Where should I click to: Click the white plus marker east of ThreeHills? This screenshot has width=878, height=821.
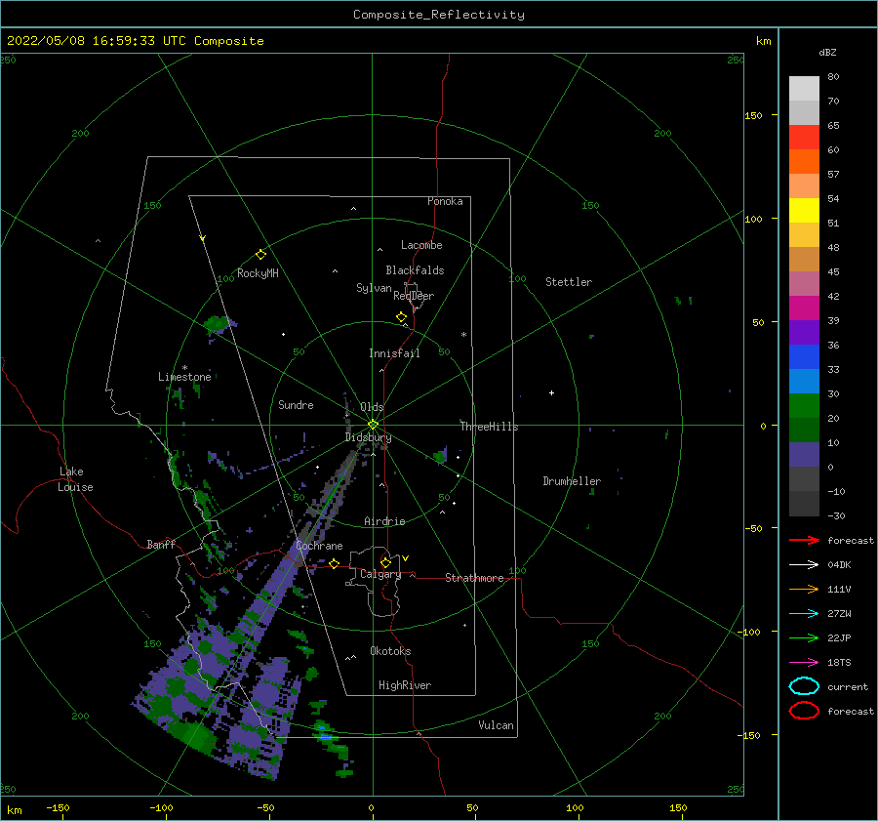coord(551,392)
